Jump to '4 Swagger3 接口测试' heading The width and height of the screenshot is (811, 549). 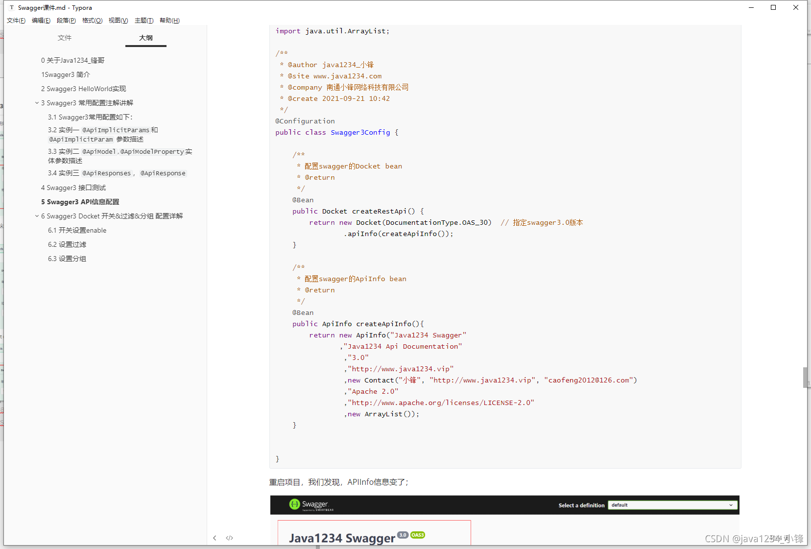73,188
